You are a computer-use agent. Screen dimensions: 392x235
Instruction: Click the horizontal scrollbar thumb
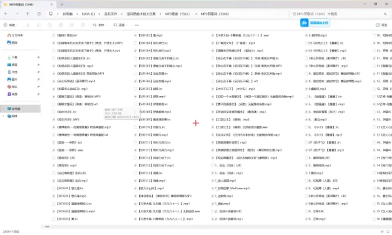[x=47, y=227]
